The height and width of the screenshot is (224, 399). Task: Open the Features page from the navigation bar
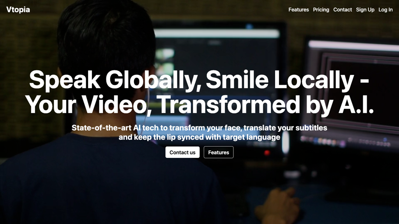click(x=298, y=10)
